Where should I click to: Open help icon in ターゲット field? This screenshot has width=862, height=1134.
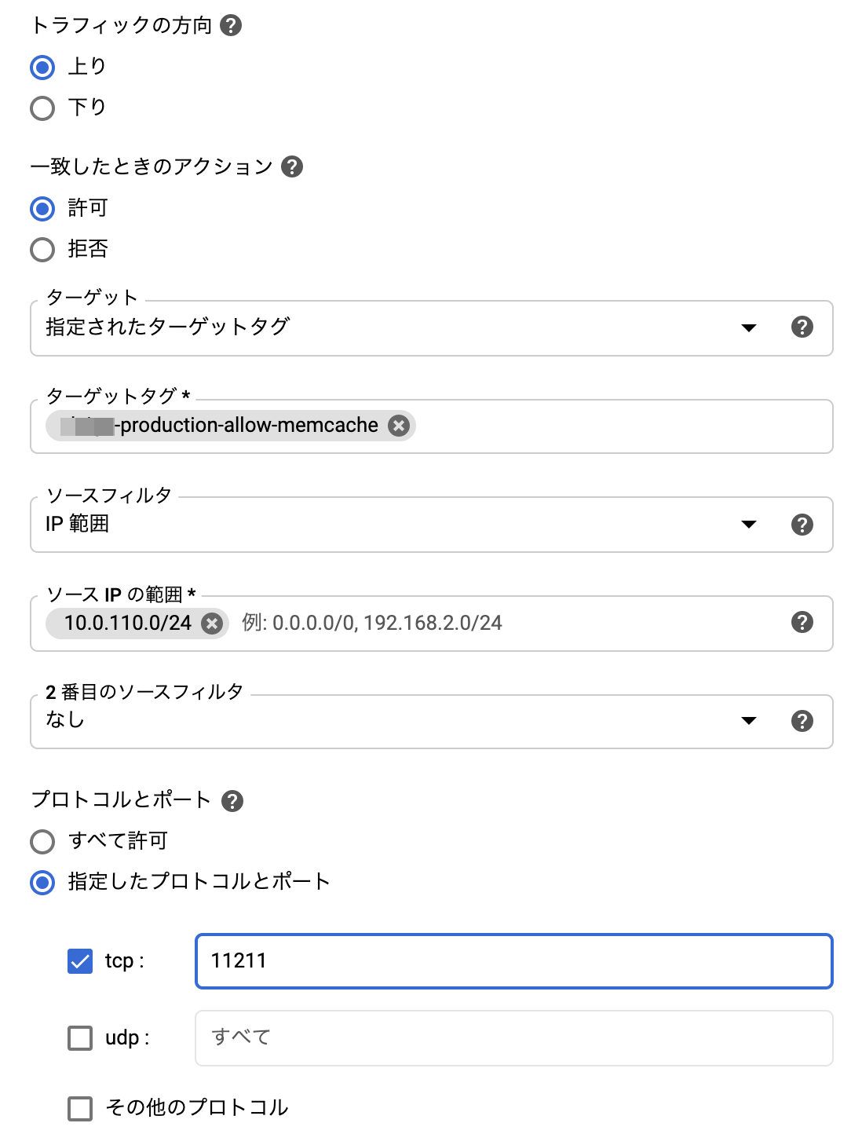pos(802,327)
